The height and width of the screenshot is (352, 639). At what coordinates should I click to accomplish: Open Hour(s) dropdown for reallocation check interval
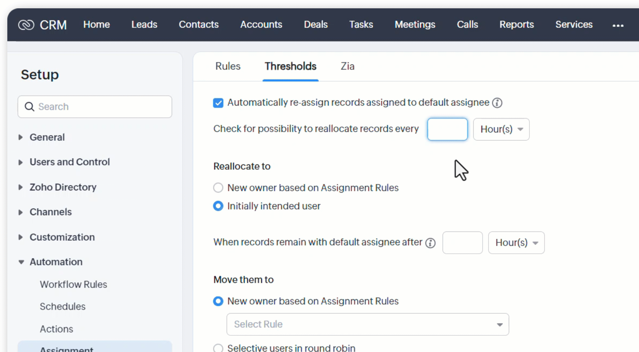[x=501, y=129]
